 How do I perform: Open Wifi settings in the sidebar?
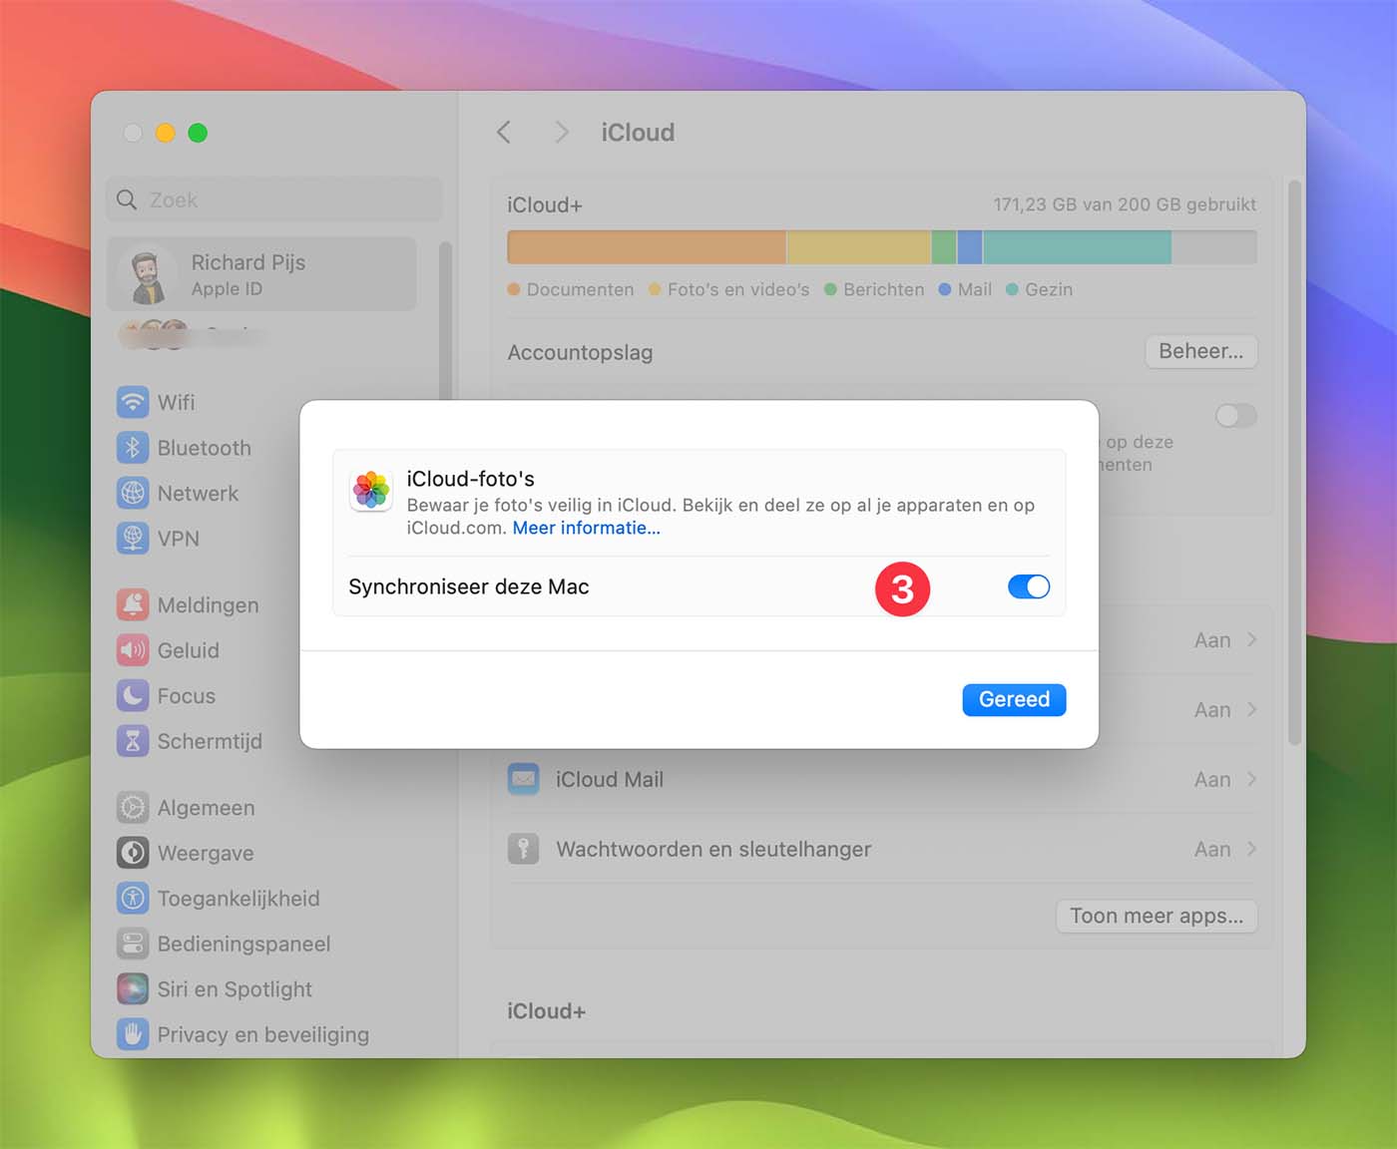coord(178,402)
